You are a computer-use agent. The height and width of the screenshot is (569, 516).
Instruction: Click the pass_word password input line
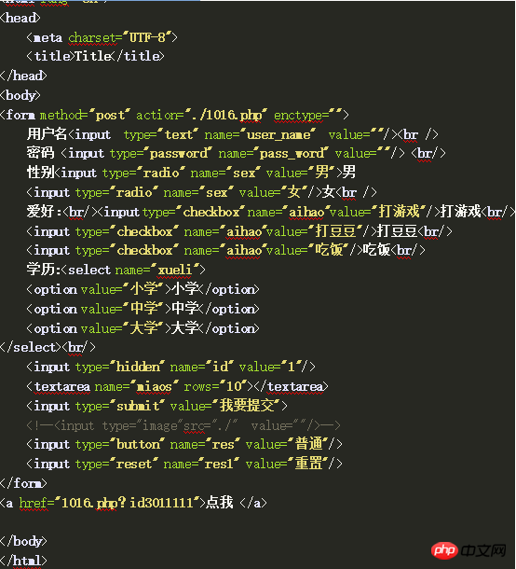236,153
